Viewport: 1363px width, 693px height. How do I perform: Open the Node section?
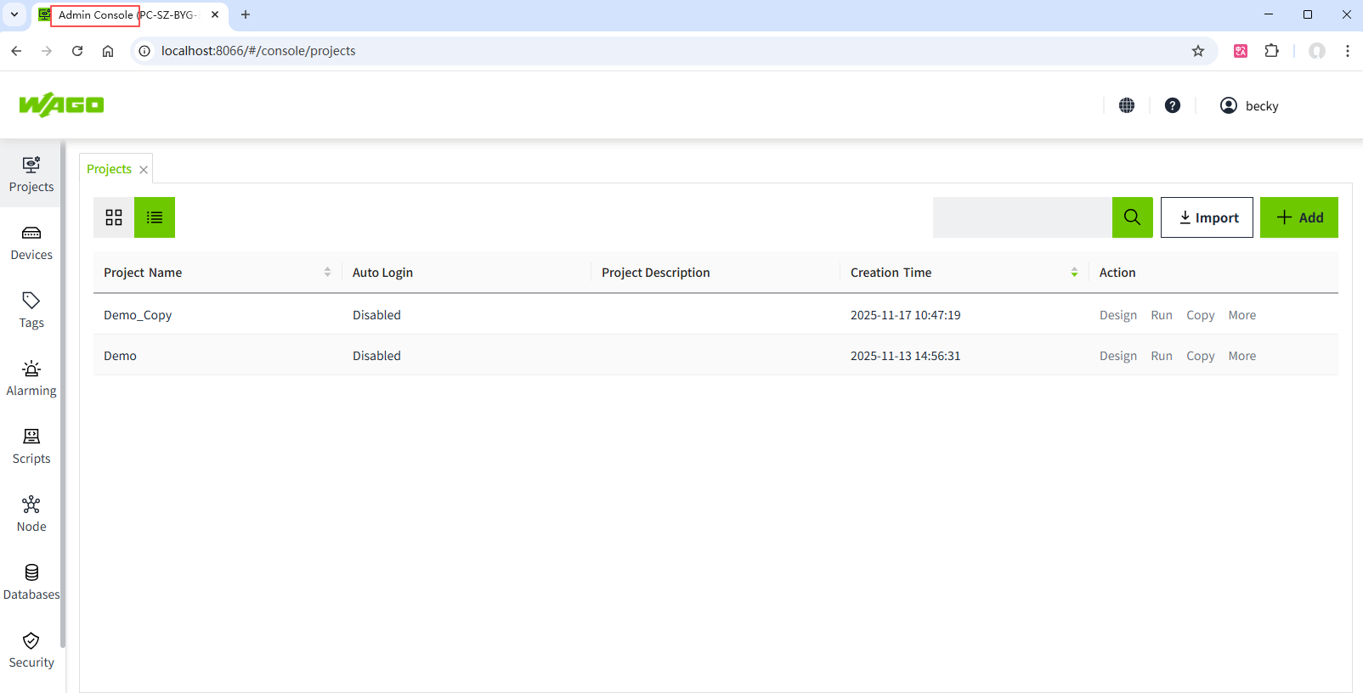(x=31, y=514)
